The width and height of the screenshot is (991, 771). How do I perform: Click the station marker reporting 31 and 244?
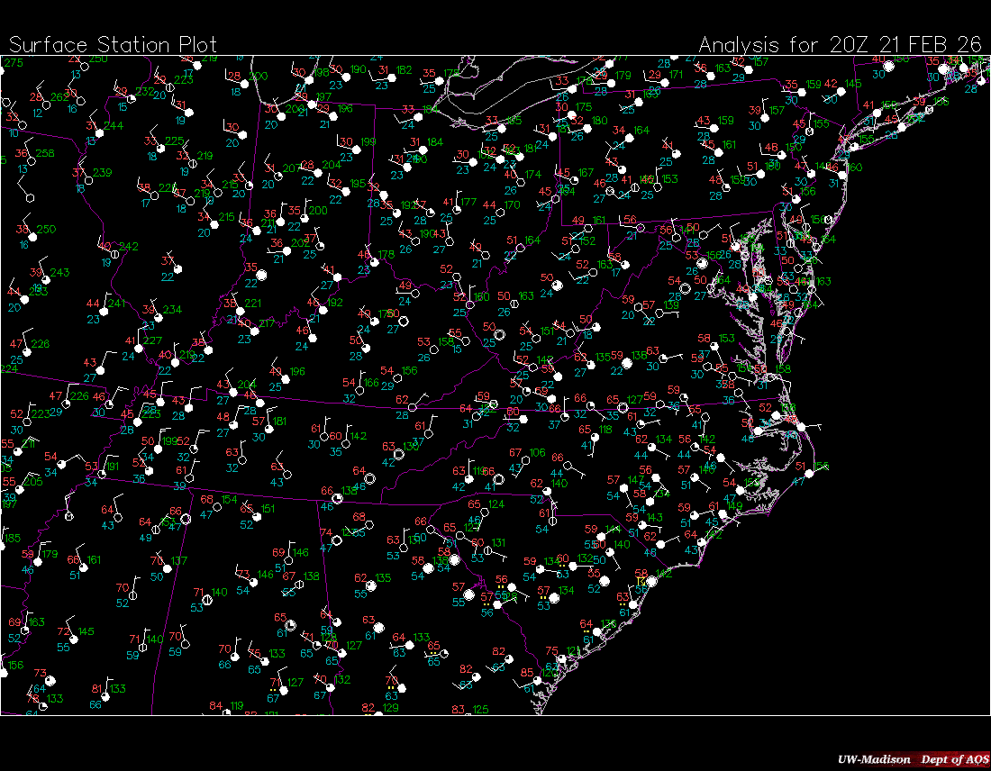pyautogui.click(x=100, y=132)
